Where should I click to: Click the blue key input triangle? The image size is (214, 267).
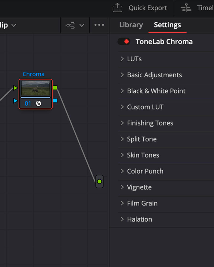[15, 101]
